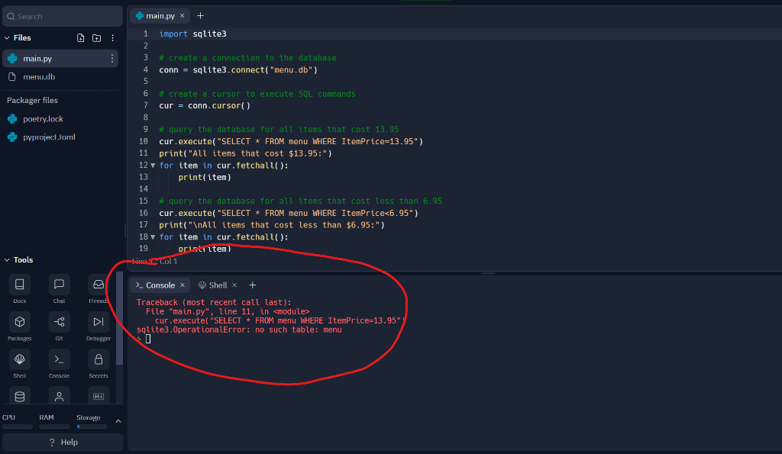Create a new file in Files panel
This screenshot has width=782, height=454.
coord(80,37)
